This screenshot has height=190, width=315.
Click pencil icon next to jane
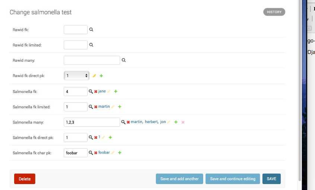tap(109, 91)
